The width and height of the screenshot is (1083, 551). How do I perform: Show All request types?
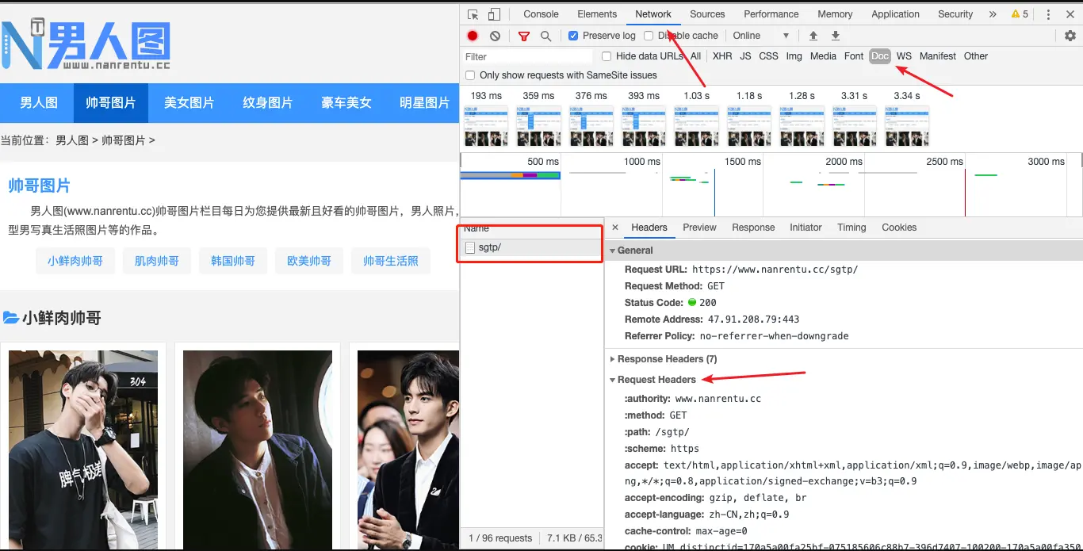pyautogui.click(x=695, y=56)
